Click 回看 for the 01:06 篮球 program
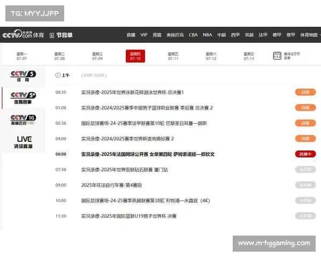 (x=305, y=108)
